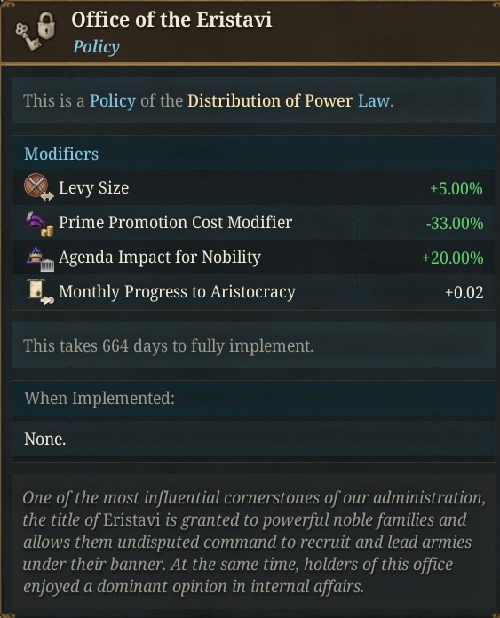Click the Levy Size crossed swords icon
This screenshot has height=618, width=500.
(x=38, y=187)
